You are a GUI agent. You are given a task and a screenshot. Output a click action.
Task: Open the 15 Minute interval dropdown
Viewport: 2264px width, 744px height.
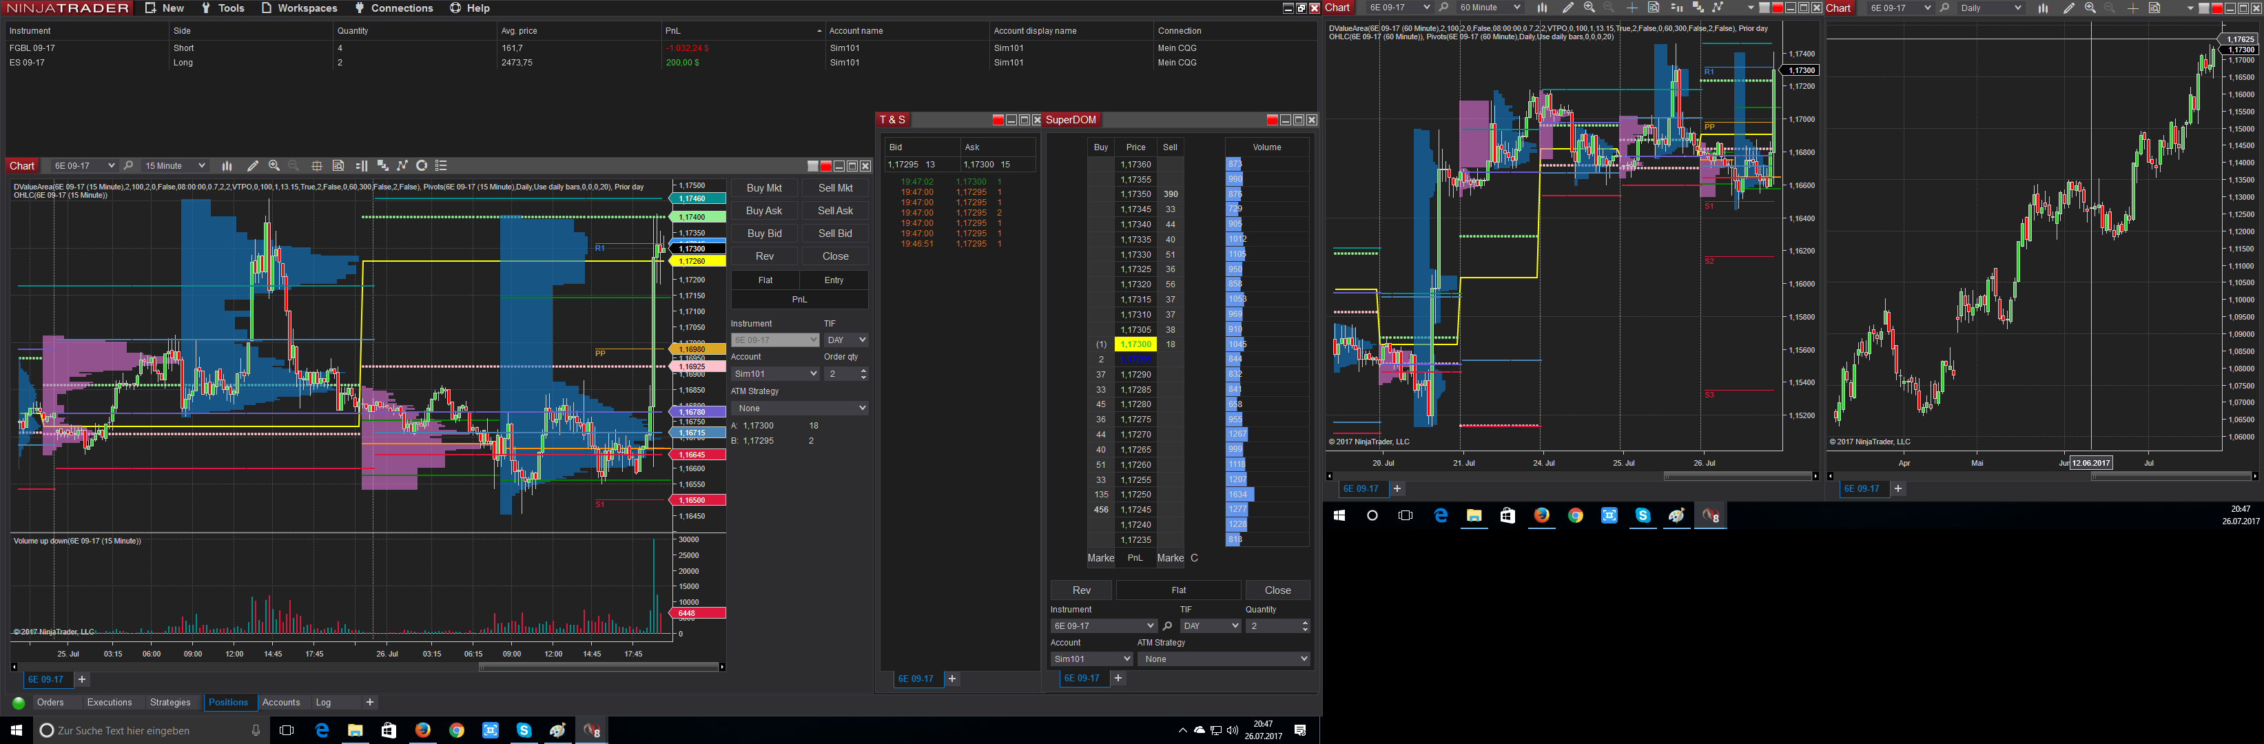pyautogui.click(x=174, y=166)
